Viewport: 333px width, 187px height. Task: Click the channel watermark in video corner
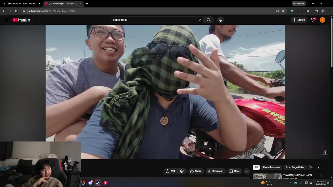[x=325, y=152]
